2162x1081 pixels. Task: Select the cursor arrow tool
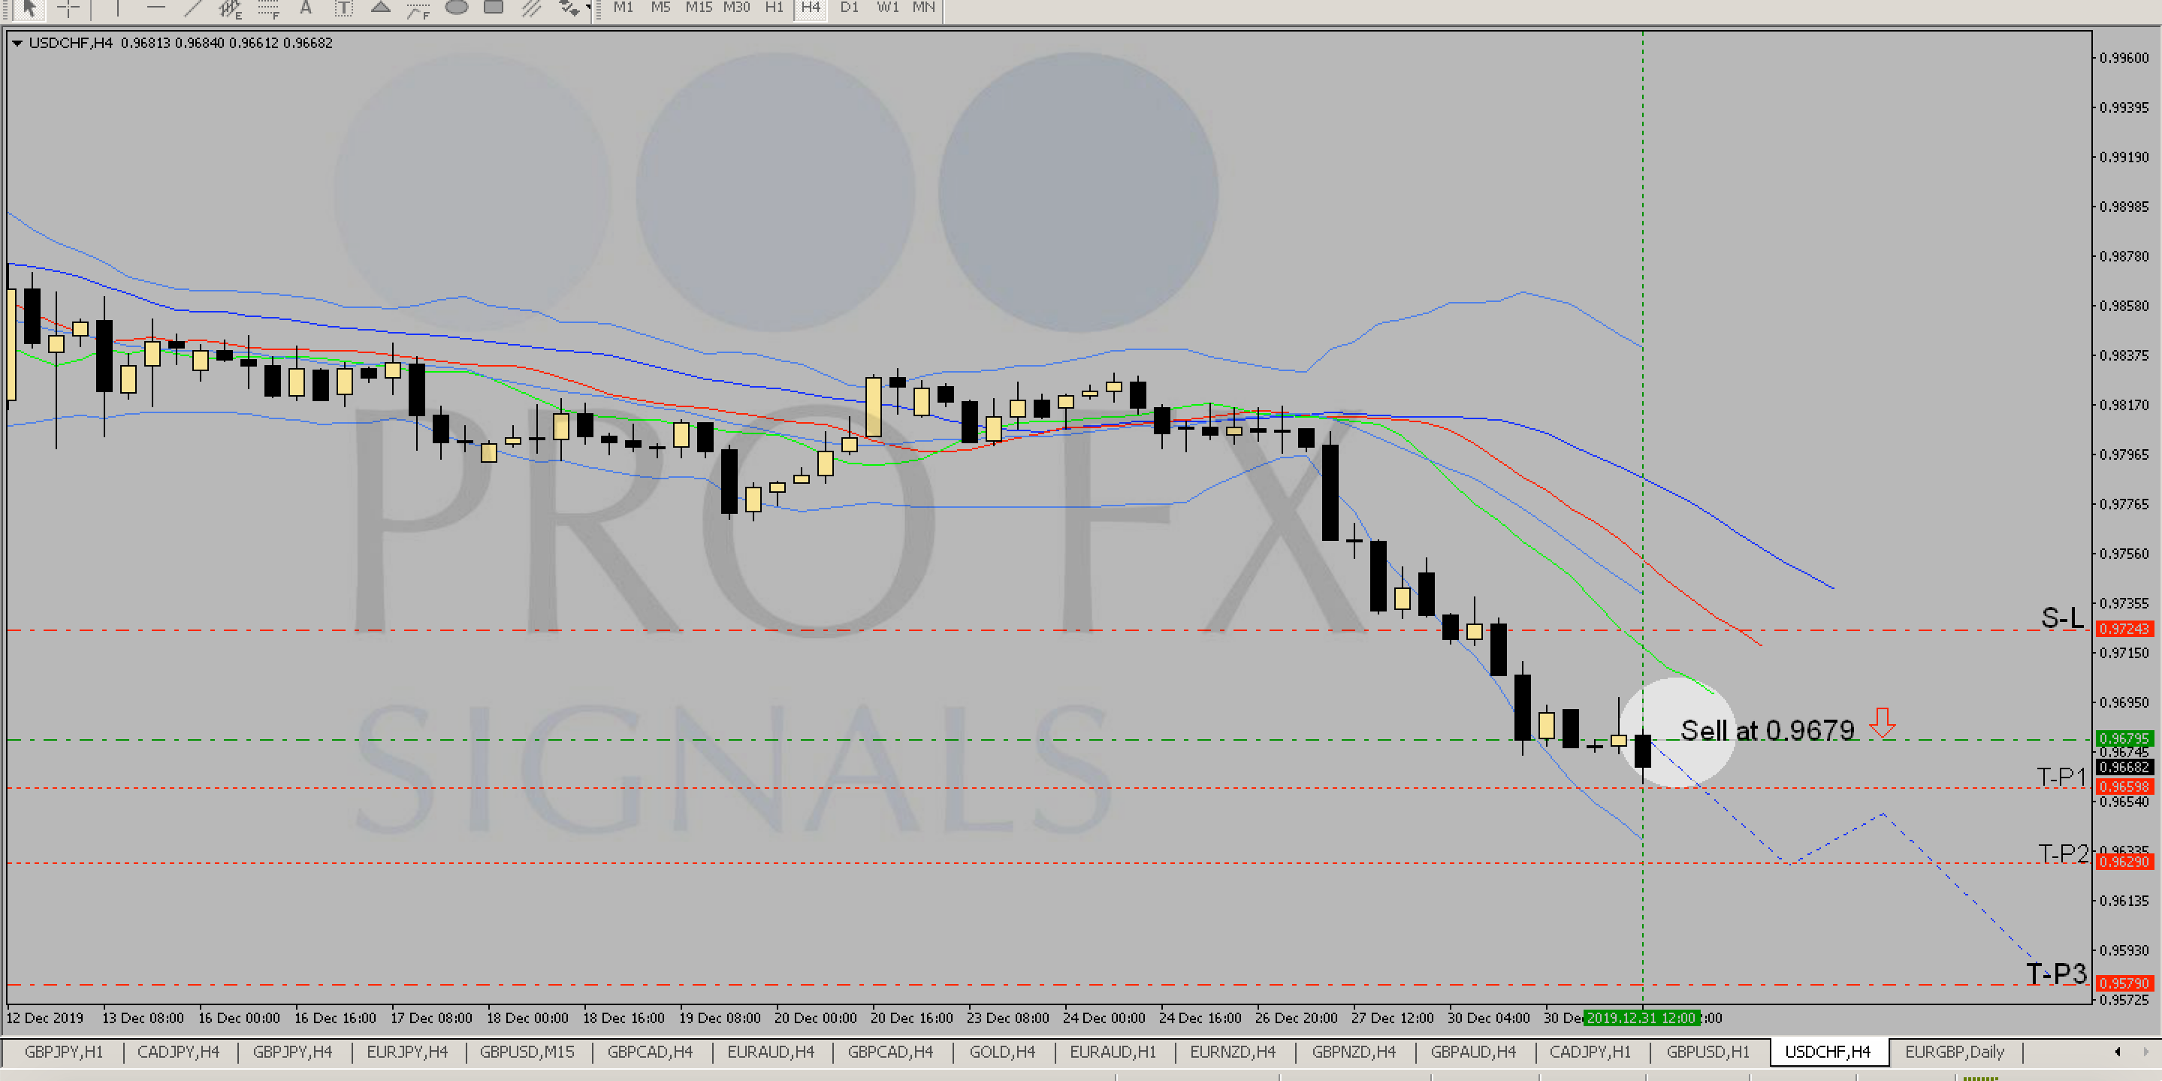(x=30, y=8)
